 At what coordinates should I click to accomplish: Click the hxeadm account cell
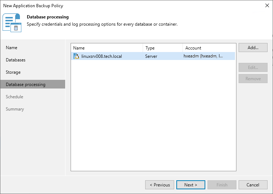click(203, 56)
